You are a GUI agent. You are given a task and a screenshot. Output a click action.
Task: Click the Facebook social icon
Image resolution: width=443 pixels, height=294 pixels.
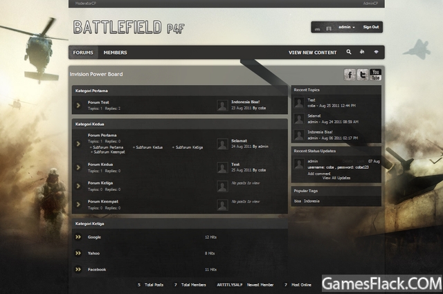pos(350,75)
